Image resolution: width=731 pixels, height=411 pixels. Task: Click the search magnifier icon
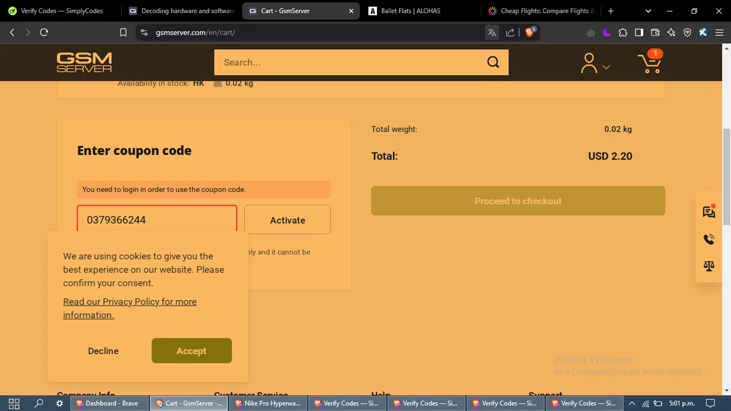tap(493, 62)
